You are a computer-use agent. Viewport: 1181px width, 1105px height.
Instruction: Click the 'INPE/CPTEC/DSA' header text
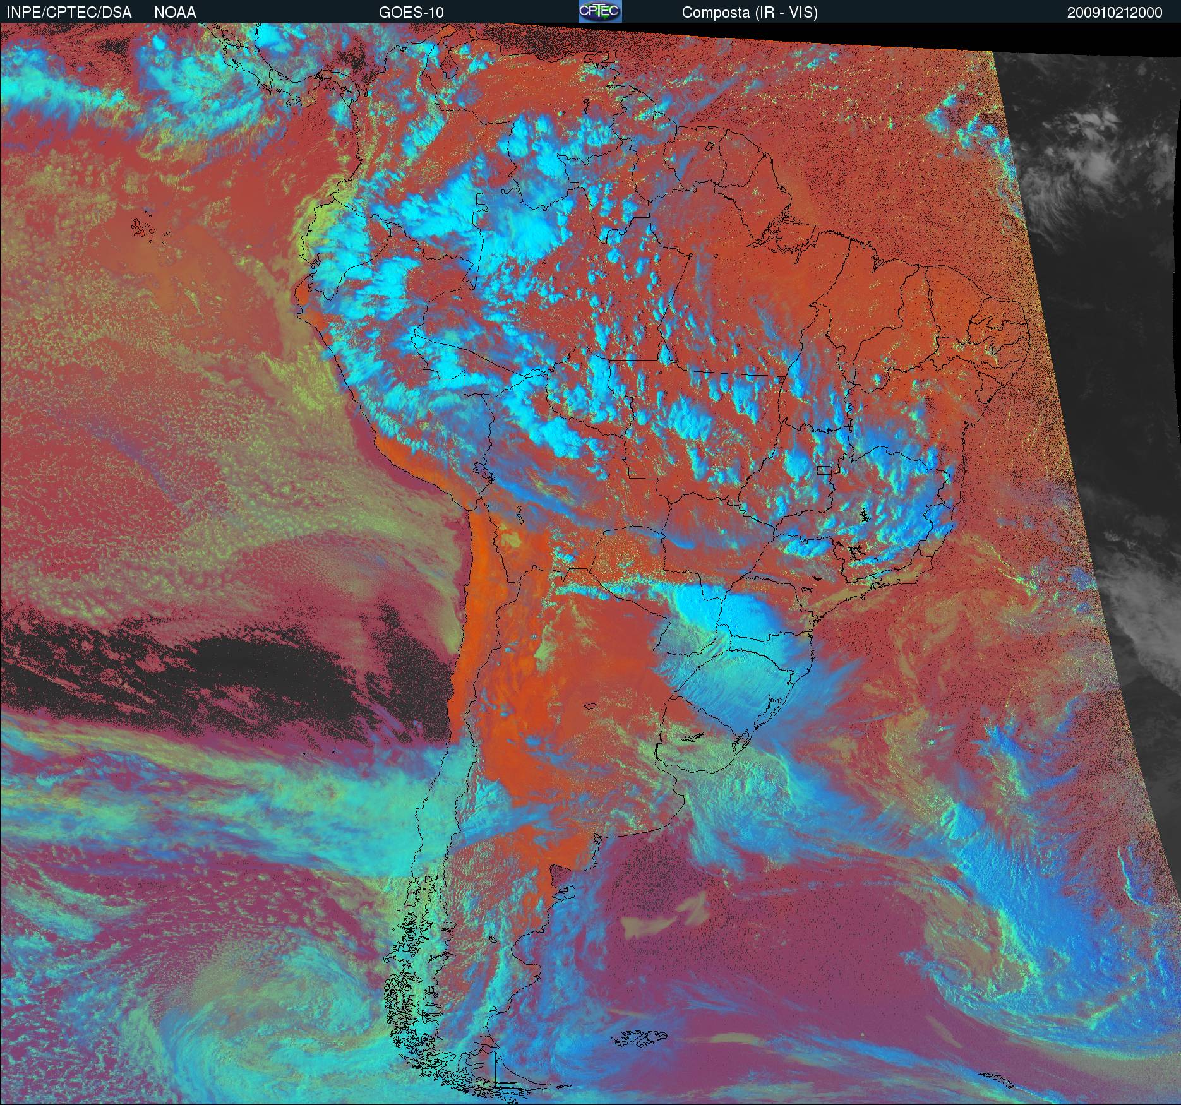[69, 13]
